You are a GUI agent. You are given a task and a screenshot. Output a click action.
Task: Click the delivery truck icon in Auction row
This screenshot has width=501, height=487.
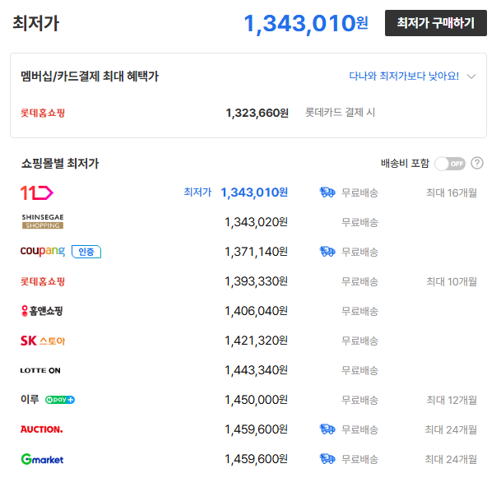[327, 429]
